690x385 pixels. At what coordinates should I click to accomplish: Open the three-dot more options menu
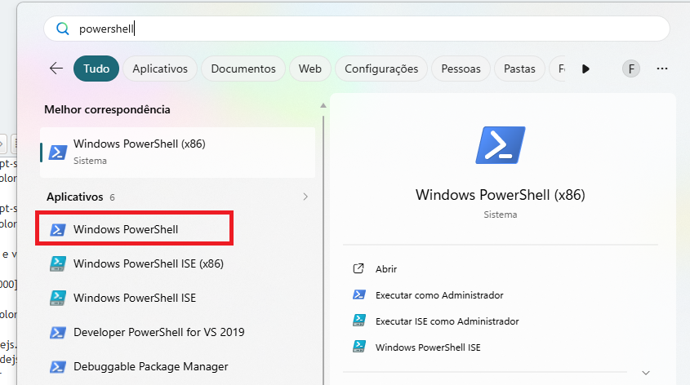point(662,69)
